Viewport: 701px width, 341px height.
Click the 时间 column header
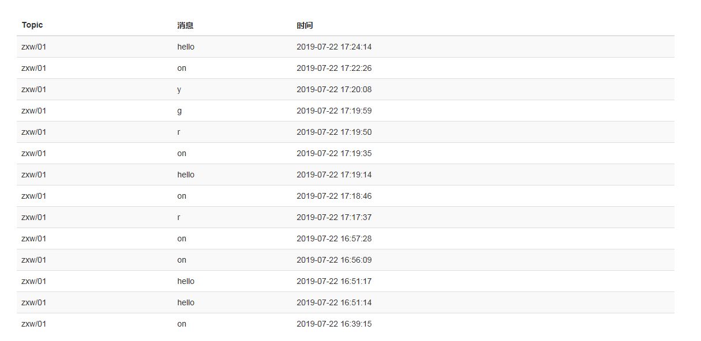click(x=305, y=25)
